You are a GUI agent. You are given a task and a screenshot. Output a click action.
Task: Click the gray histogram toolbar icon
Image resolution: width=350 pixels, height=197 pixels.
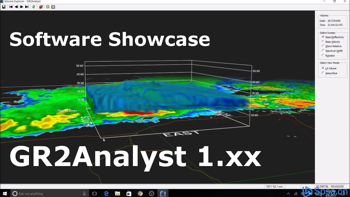[x=53, y=7]
